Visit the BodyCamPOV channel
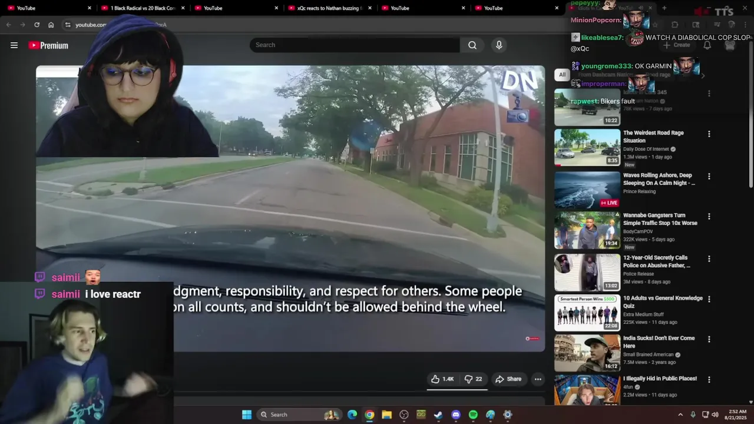The width and height of the screenshot is (754, 424). click(638, 231)
